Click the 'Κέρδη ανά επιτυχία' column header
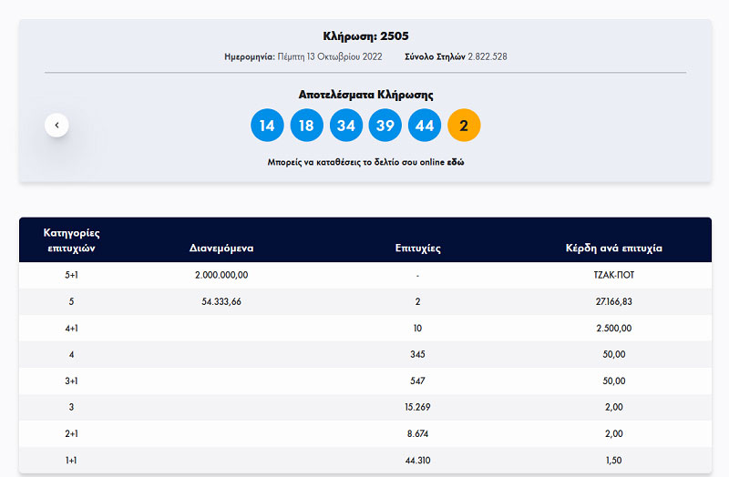 pyautogui.click(x=614, y=248)
